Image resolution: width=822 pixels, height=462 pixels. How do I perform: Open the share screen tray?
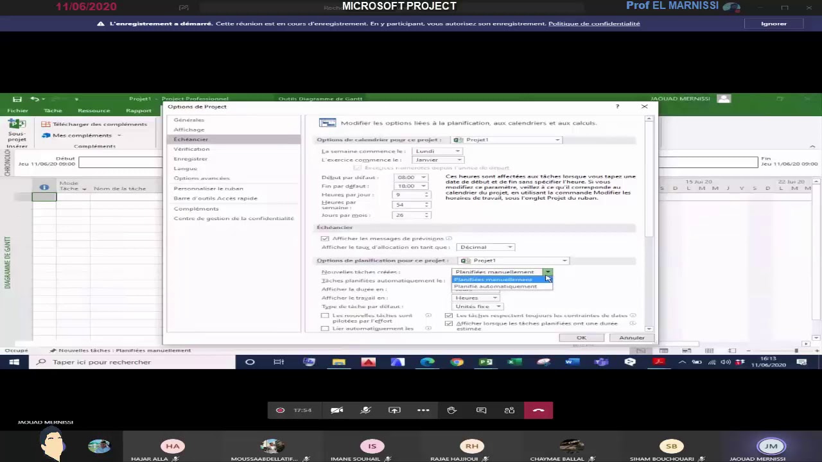coord(394,410)
